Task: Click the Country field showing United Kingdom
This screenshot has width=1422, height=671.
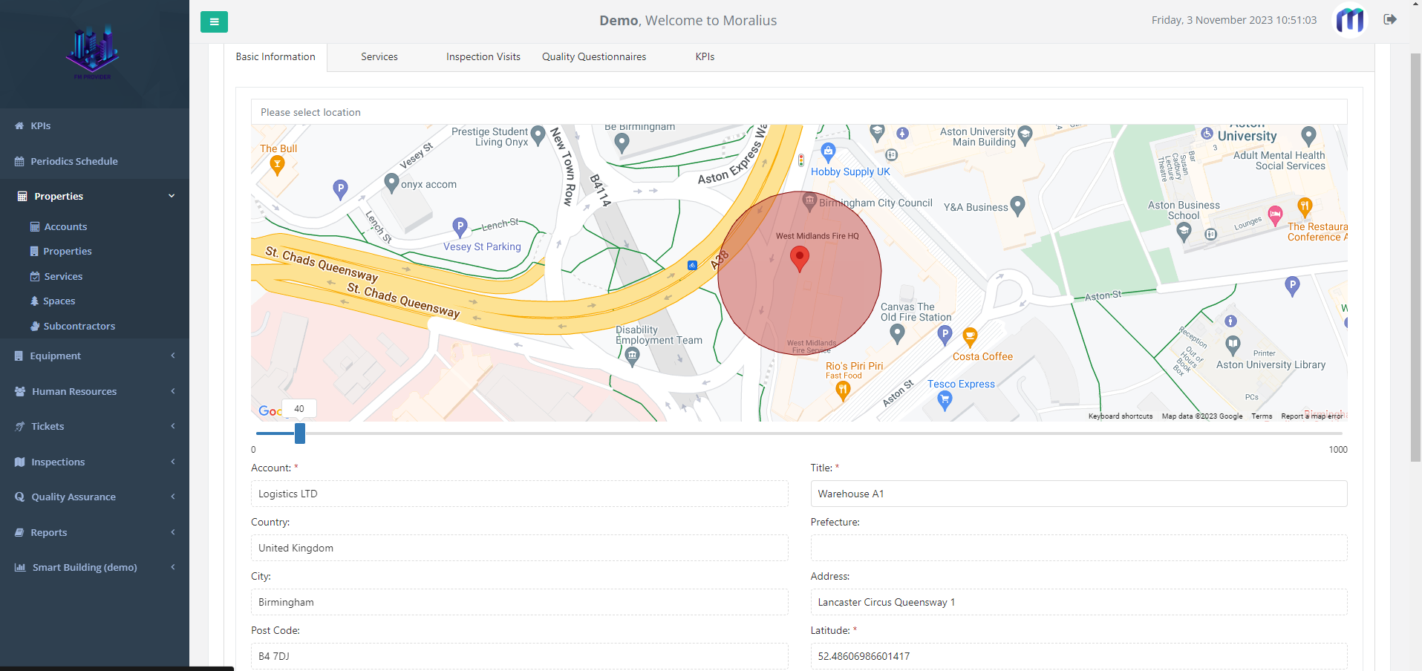Action: pos(520,548)
